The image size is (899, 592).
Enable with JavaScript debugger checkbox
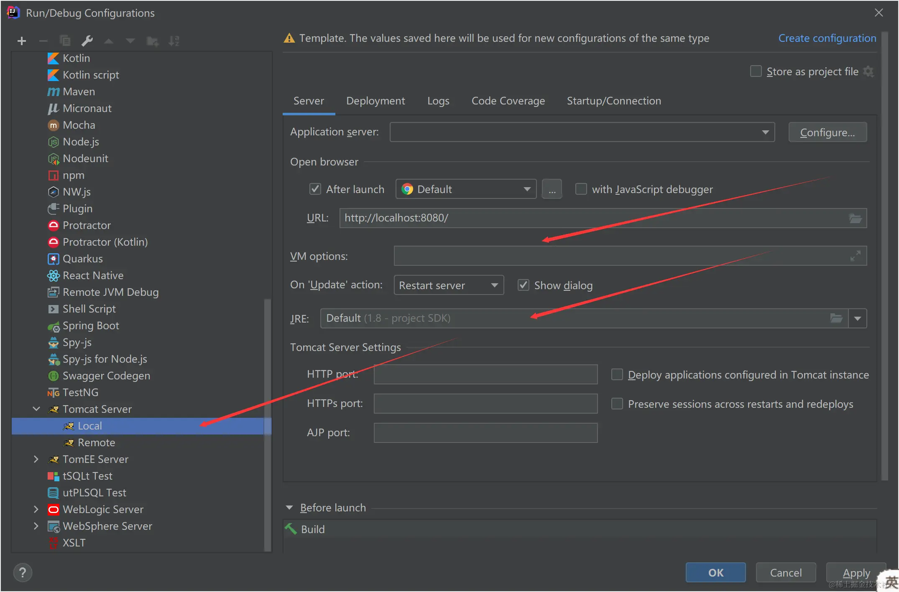581,189
